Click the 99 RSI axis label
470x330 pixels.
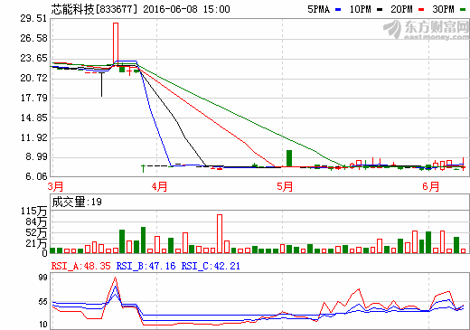coord(42,278)
